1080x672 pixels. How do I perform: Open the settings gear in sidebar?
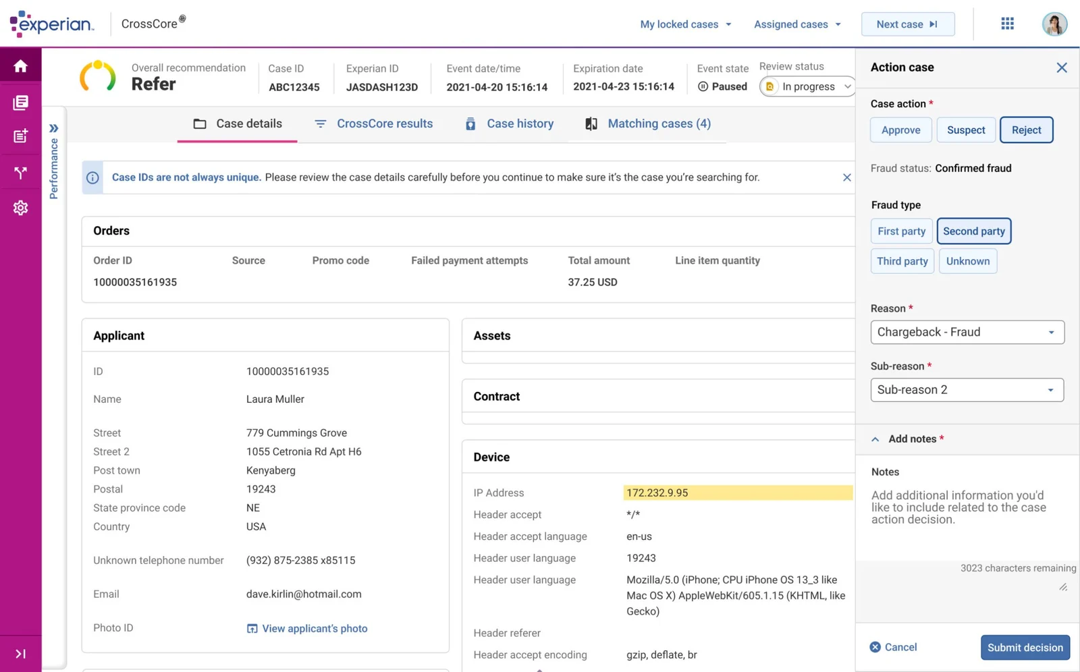tap(20, 208)
